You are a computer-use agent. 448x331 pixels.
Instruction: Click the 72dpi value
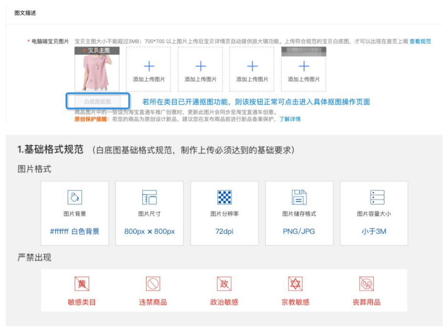224,231
